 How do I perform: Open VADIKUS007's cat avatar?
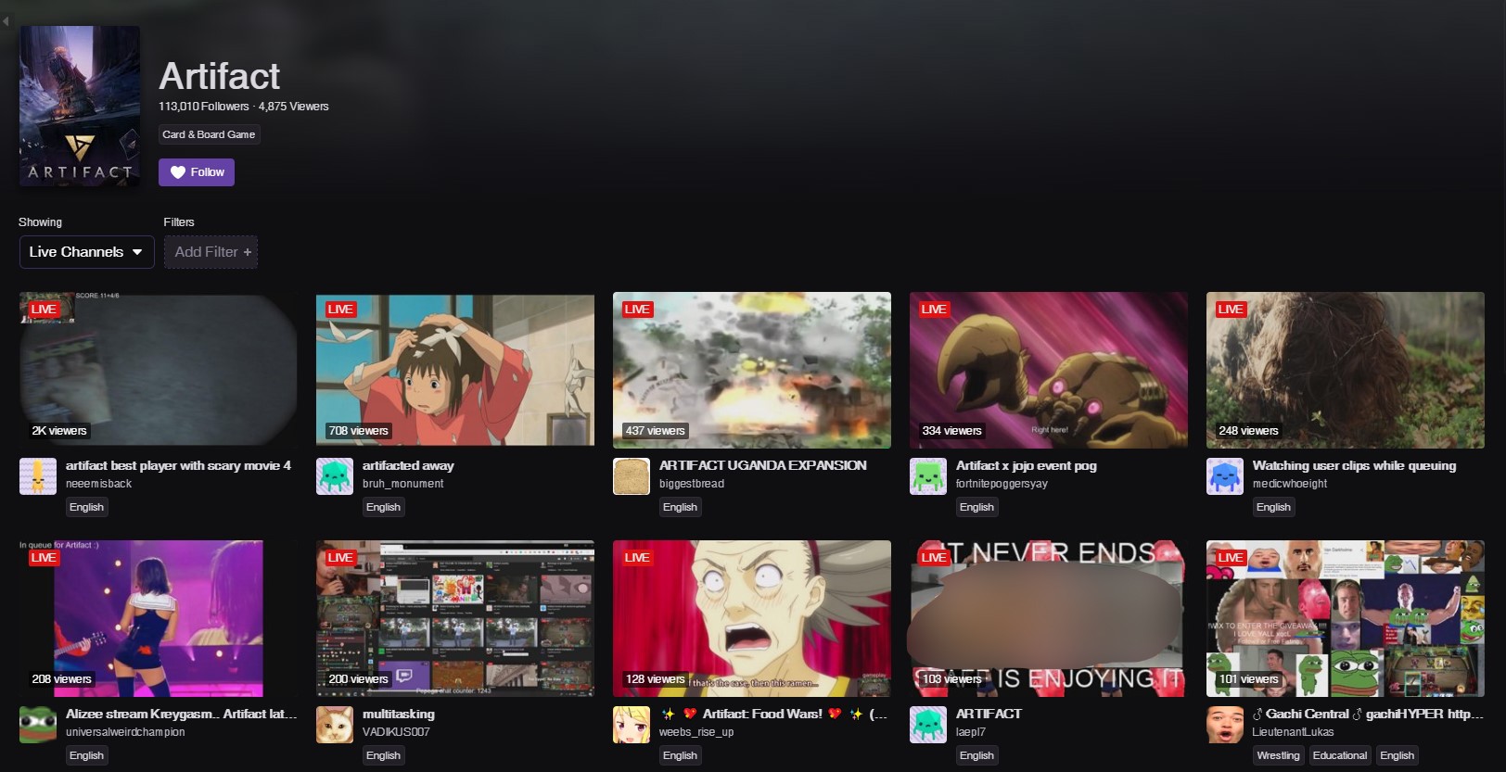pos(335,725)
